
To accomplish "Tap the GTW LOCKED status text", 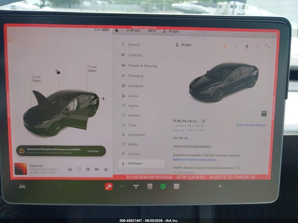I will click(190, 177).
